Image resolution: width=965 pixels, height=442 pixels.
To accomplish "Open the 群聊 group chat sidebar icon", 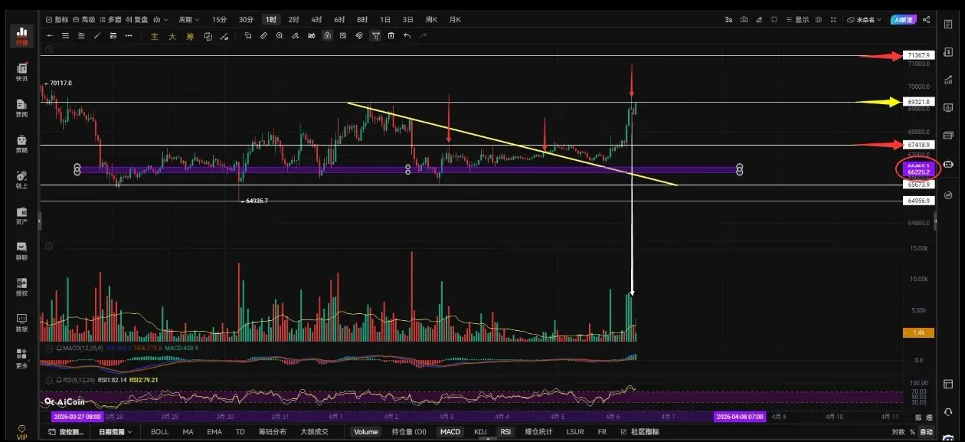I will tap(21, 251).
